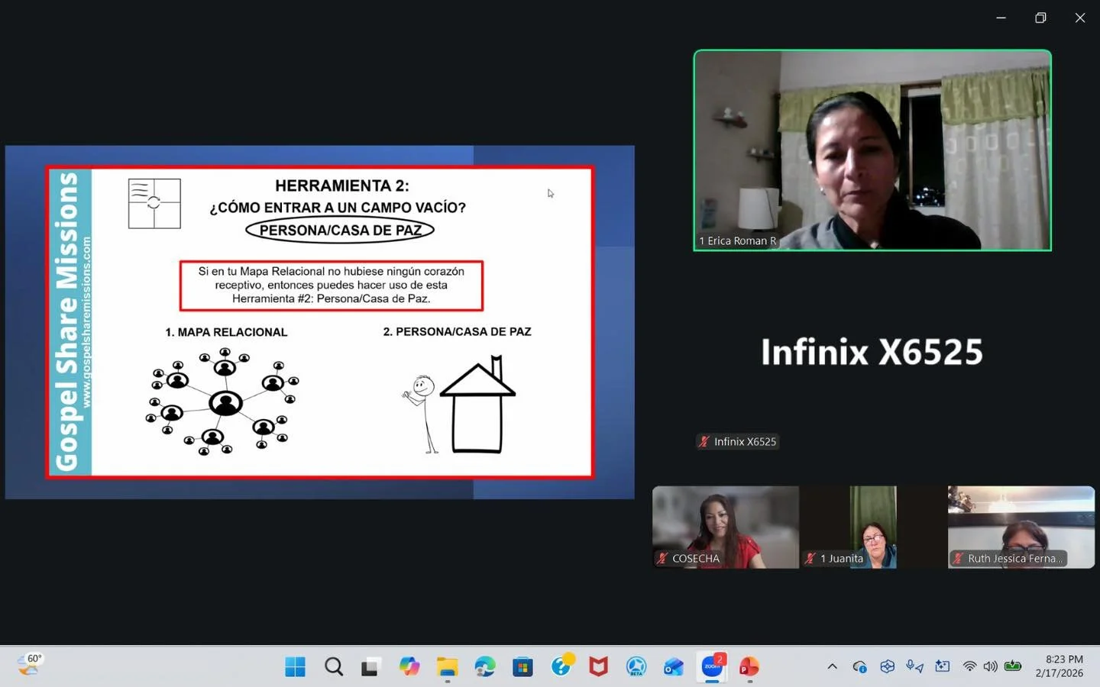1100x687 pixels.
Task: Open the cloud sync tray icon
Action: coord(859,666)
